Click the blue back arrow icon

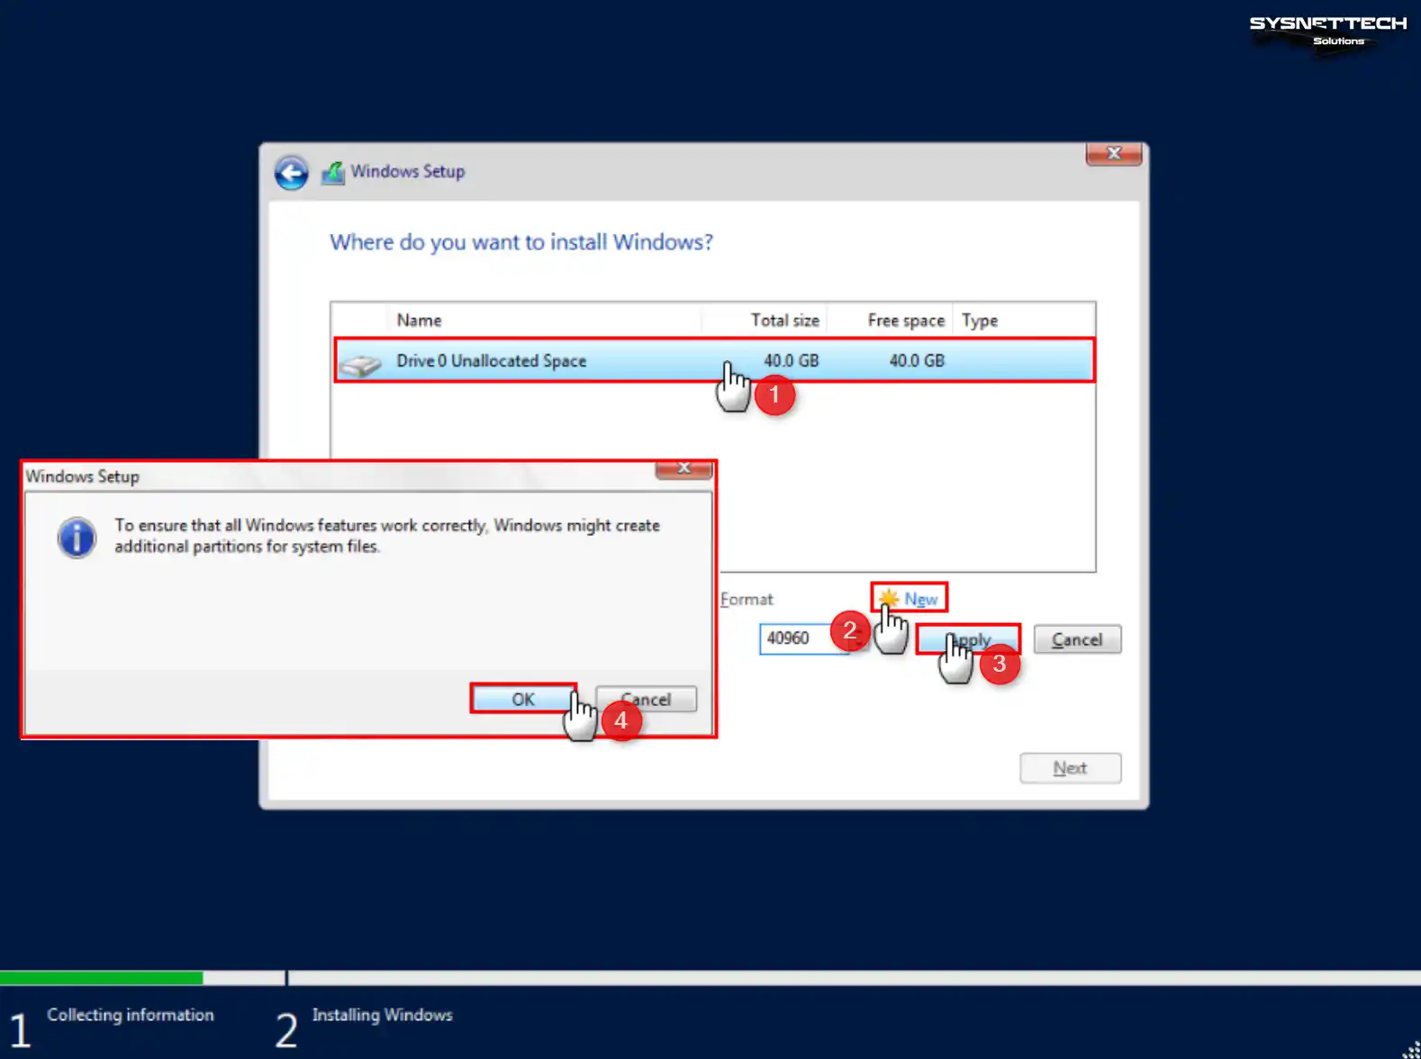[x=291, y=172]
